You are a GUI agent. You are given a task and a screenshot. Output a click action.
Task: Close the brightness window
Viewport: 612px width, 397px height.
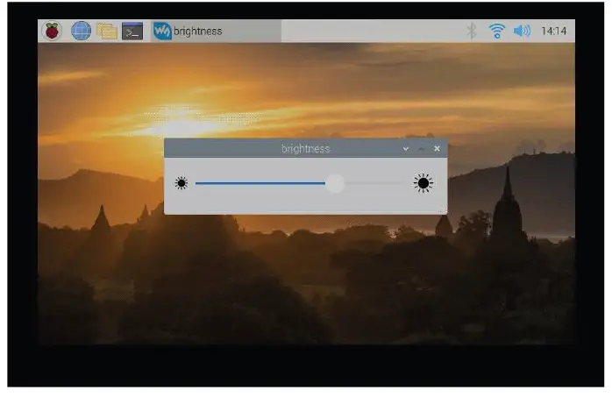[x=437, y=149]
